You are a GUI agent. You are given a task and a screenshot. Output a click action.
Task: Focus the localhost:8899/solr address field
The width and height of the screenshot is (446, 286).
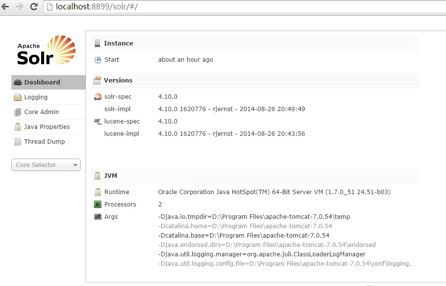point(245,6)
